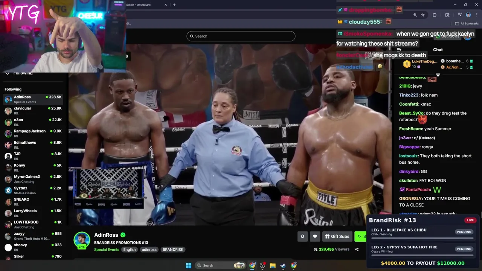Open Edmatthews channel from sidebar
Image resolution: width=482 pixels, height=271 pixels.
coord(33,145)
